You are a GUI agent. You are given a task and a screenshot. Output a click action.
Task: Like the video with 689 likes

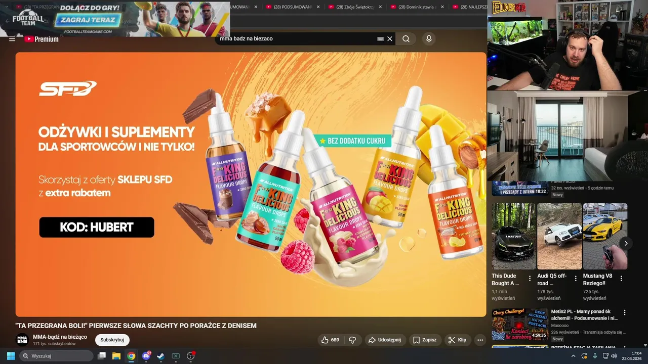[330, 340]
